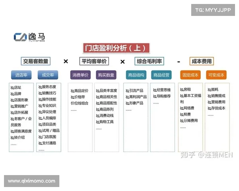Select the 人员编排 item
This screenshot has width=239, height=191.
click(x=47, y=118)
